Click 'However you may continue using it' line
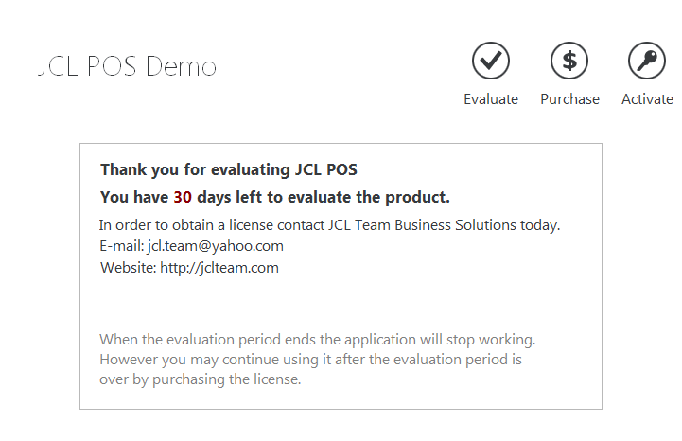The height and width of the screenshot is (441, 682). tap(310, 360)
